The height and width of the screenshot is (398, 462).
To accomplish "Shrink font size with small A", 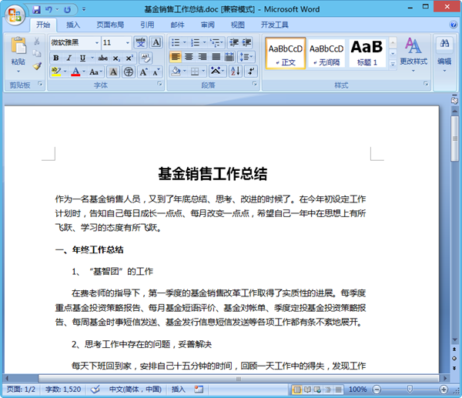I will pyautogui.click(x=156, y=72).
